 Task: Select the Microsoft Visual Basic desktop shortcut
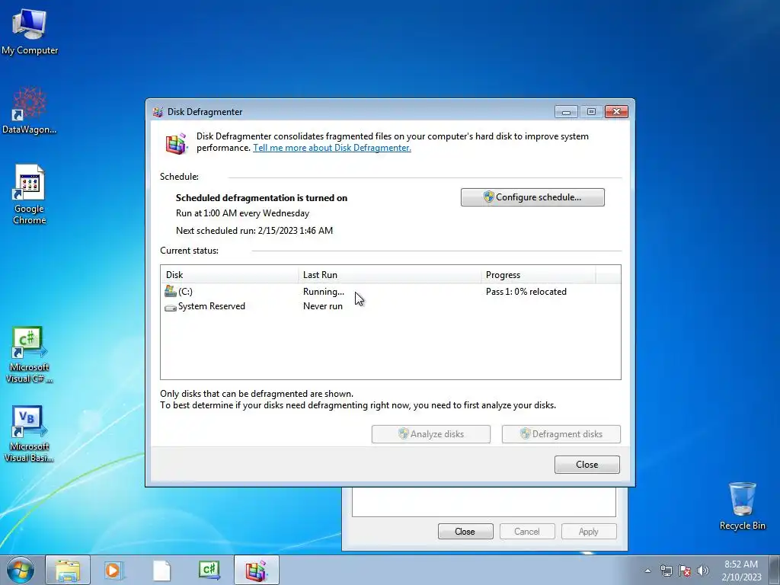(x=30, y=433)
